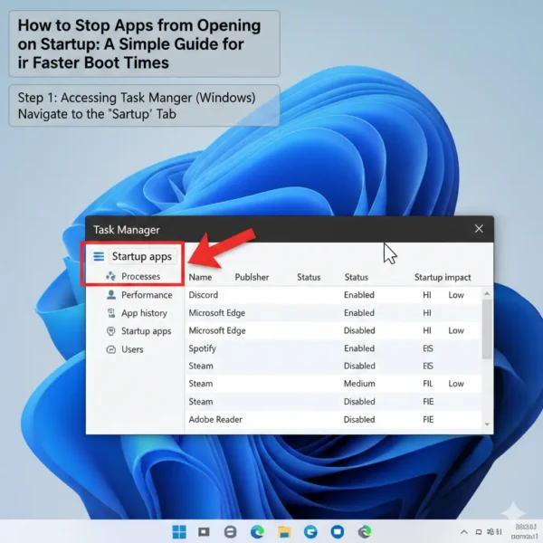Click the blue G icon on taskbar
This screenshot has height=543, width=543.
[x=310, y=531]
